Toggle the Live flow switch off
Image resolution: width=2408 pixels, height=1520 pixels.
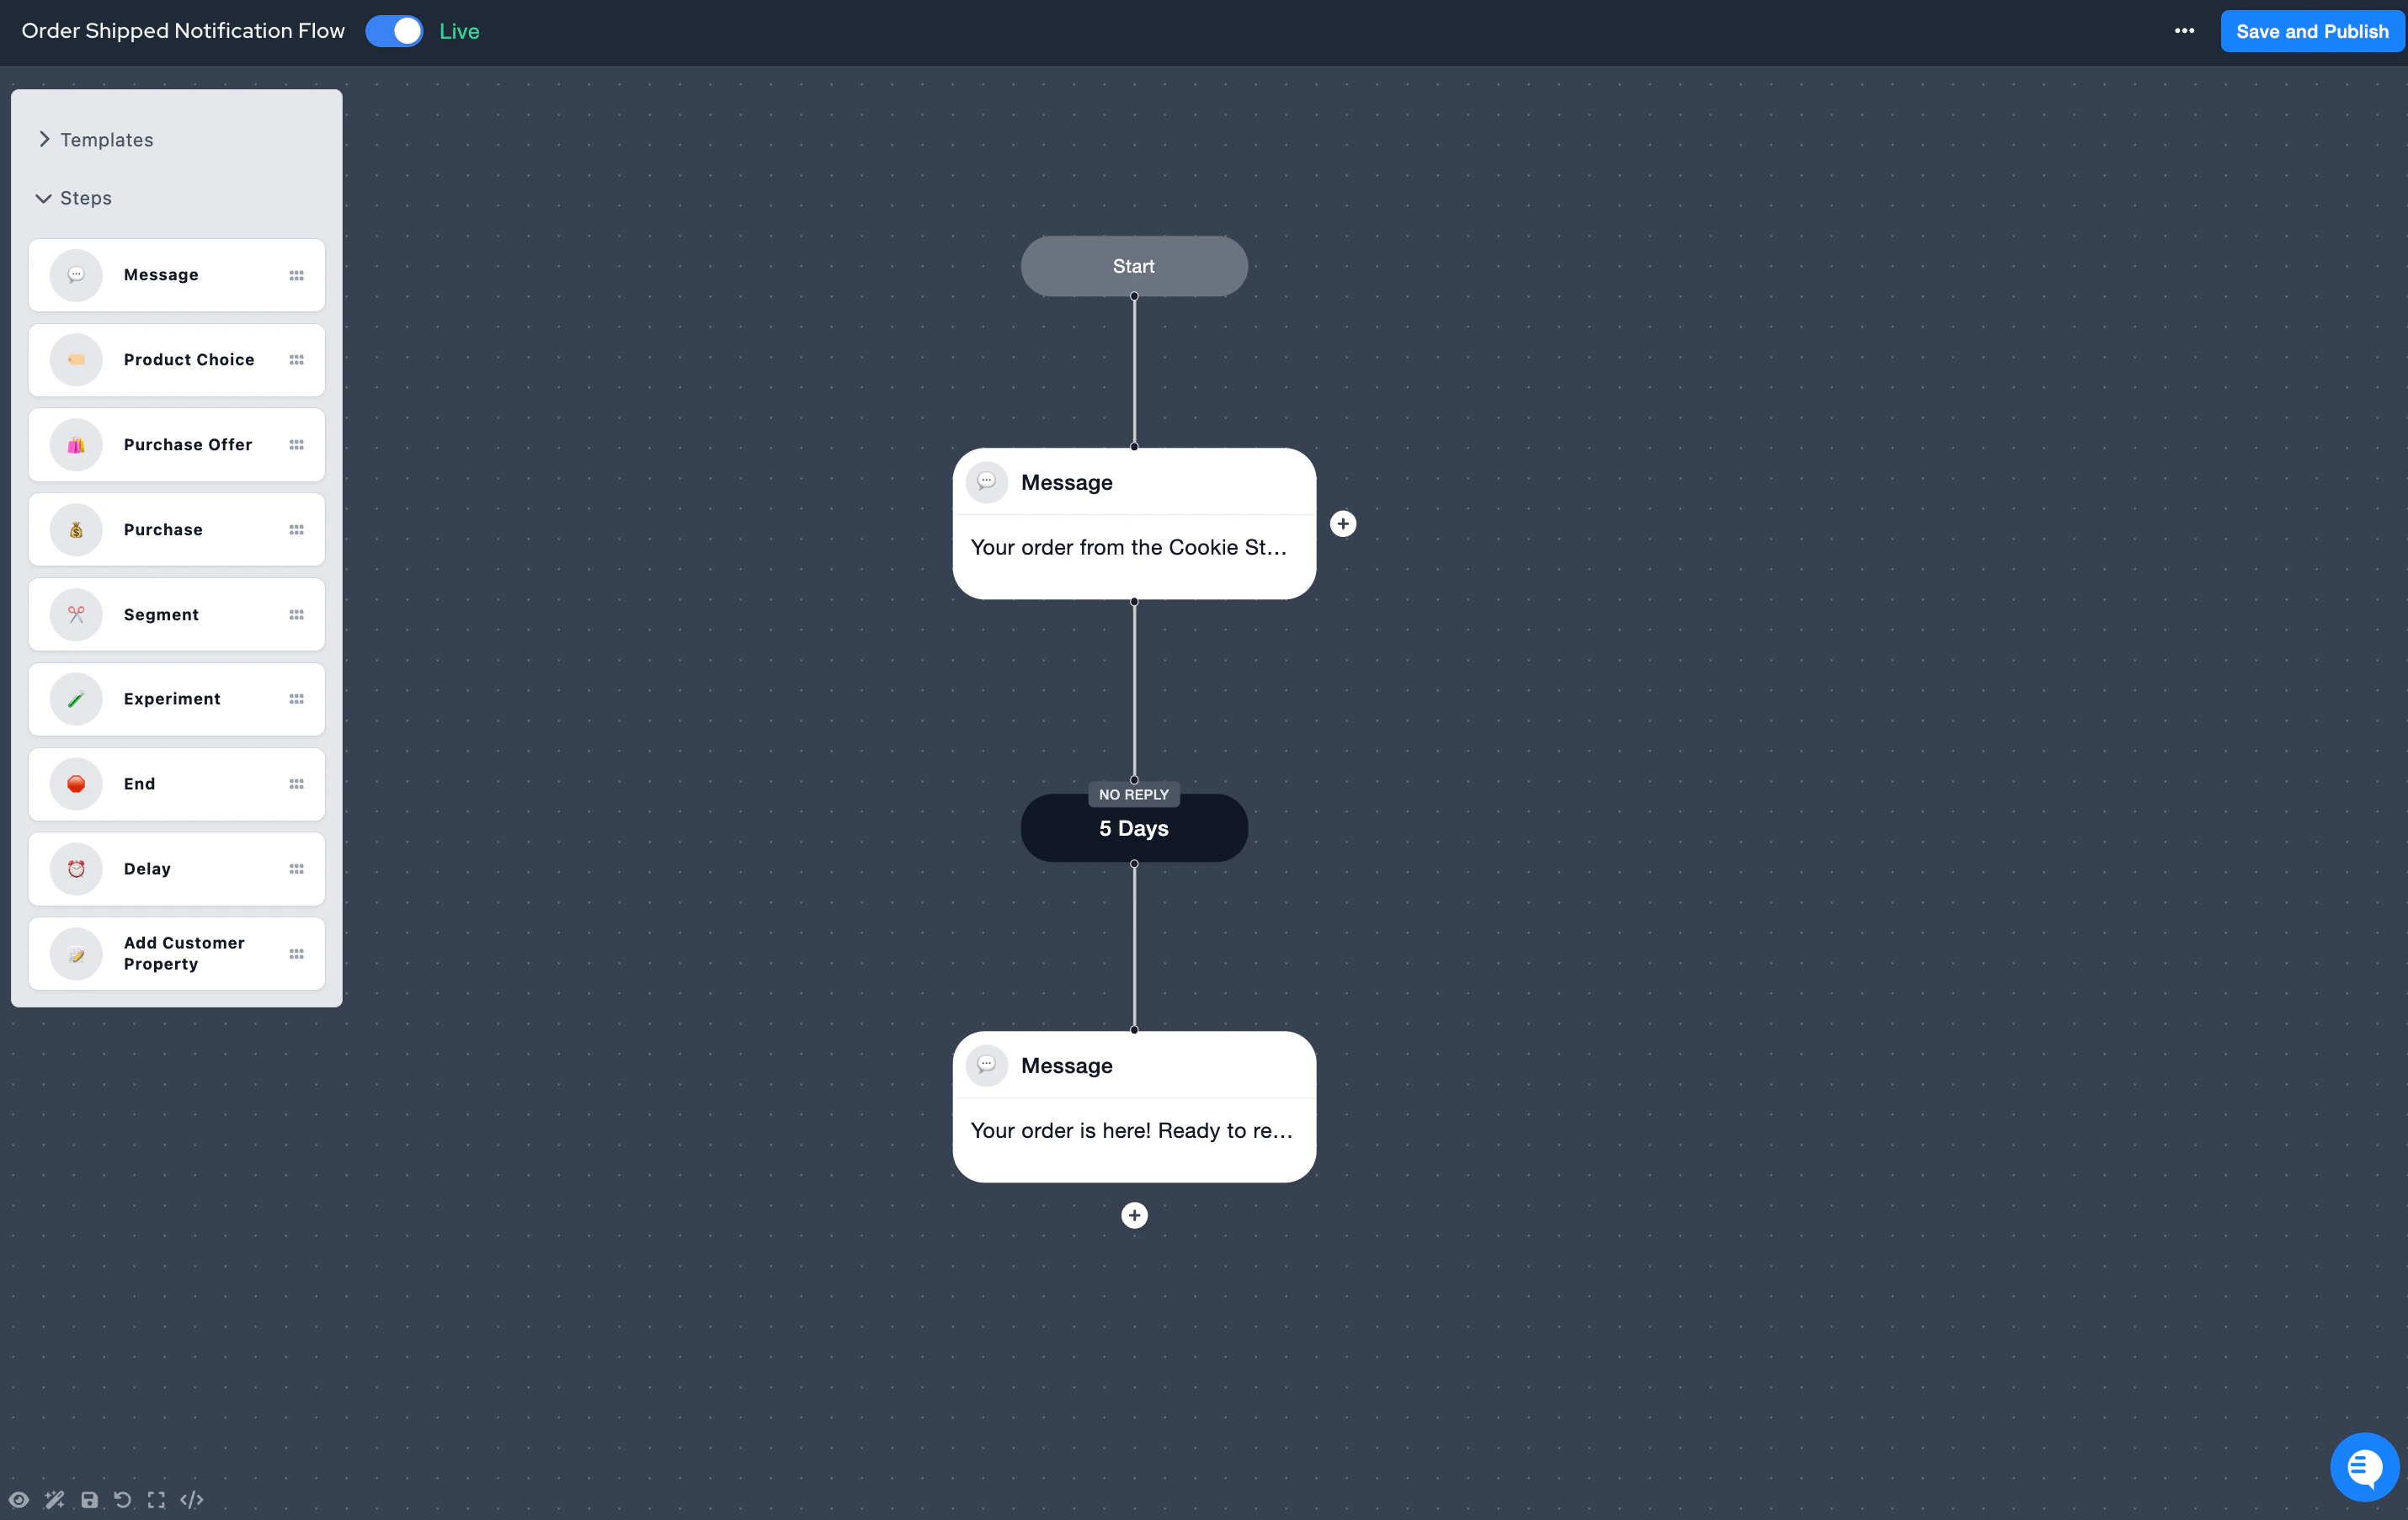(394, 31)
